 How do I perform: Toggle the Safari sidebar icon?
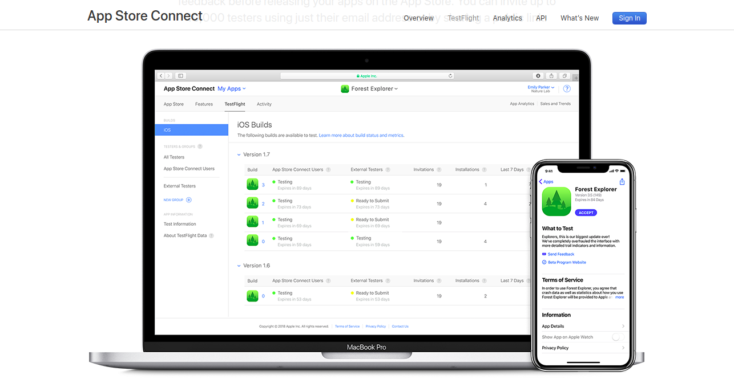pos(180,75)
